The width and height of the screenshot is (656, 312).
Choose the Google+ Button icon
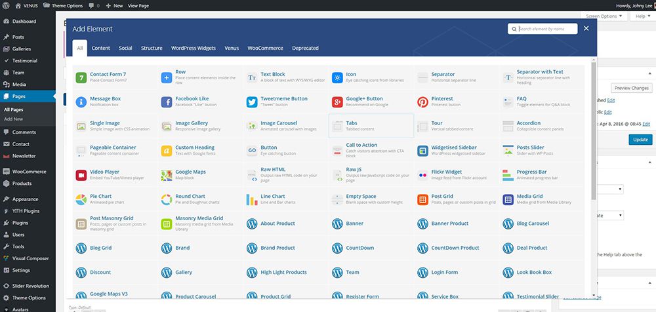(x=337, y=102)
